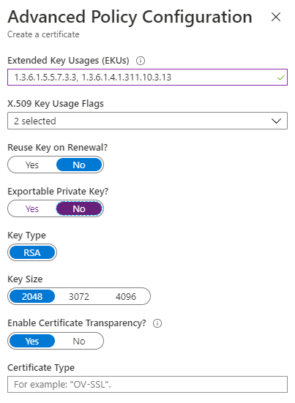Viewport: 295px width, 403px height.
Task: Choose 3072 key size
Action: pyautogui.click(x=79, y=297)
